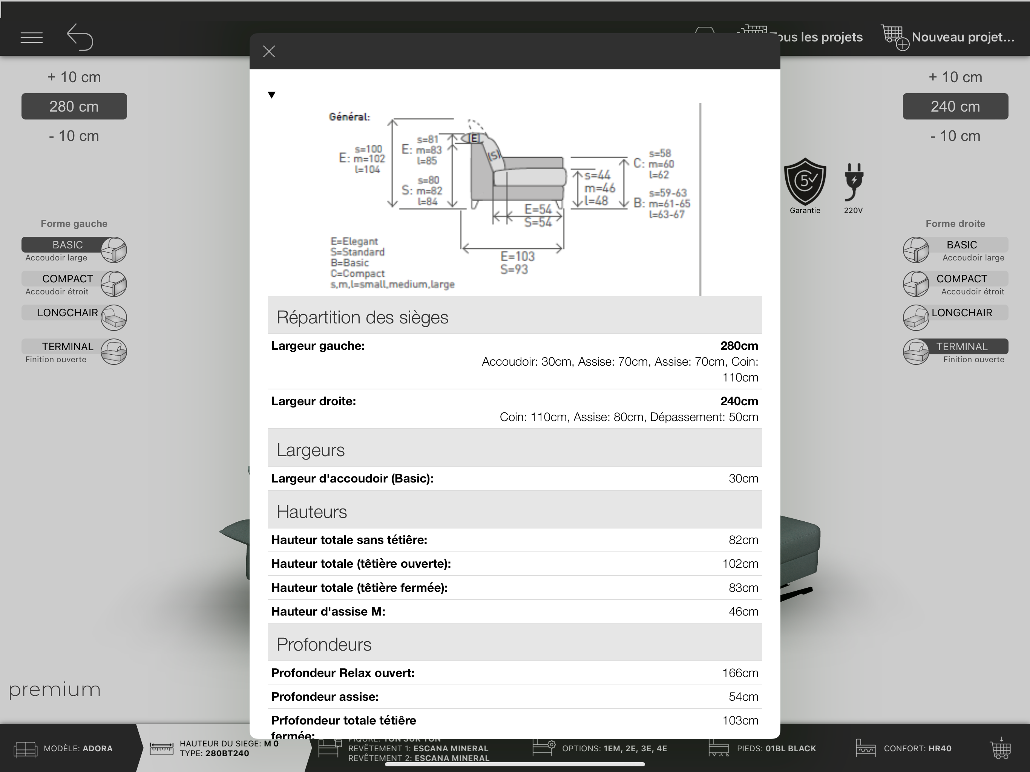Increase left width by + 10 cm

(x=74, y=77)
